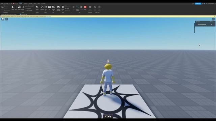Expand the Color dropdown arrow
The height and width of the screenshot is (121, 216).
tap(63, 10)
